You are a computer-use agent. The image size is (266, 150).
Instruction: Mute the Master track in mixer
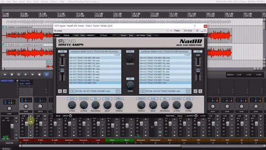(16, 118)
